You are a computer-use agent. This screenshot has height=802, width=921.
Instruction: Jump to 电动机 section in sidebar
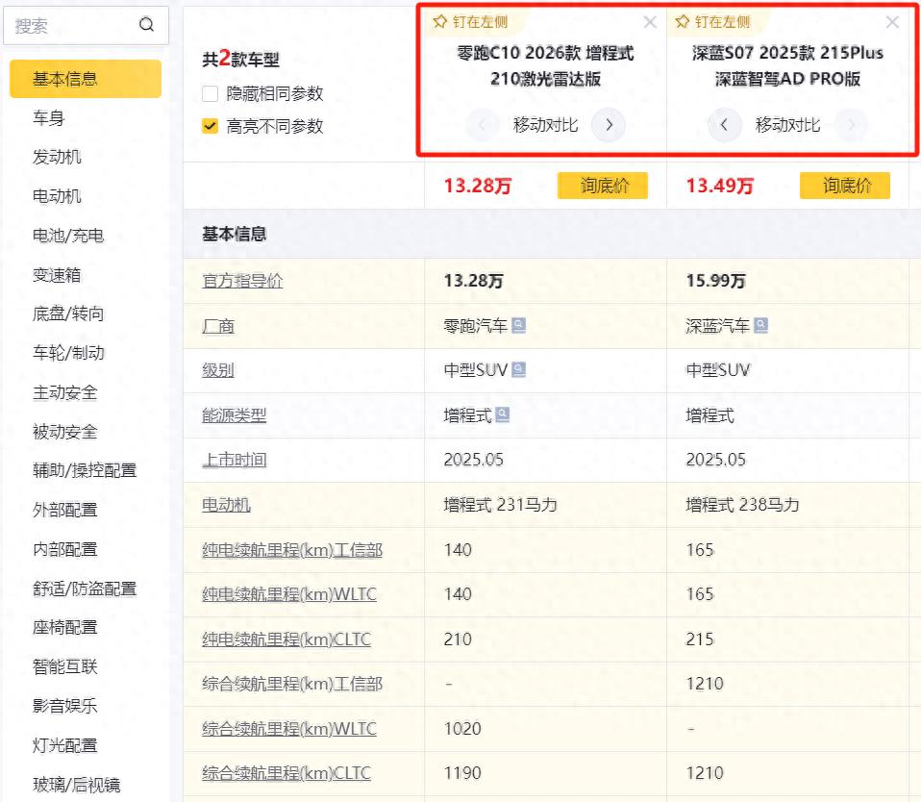(57, 196)
